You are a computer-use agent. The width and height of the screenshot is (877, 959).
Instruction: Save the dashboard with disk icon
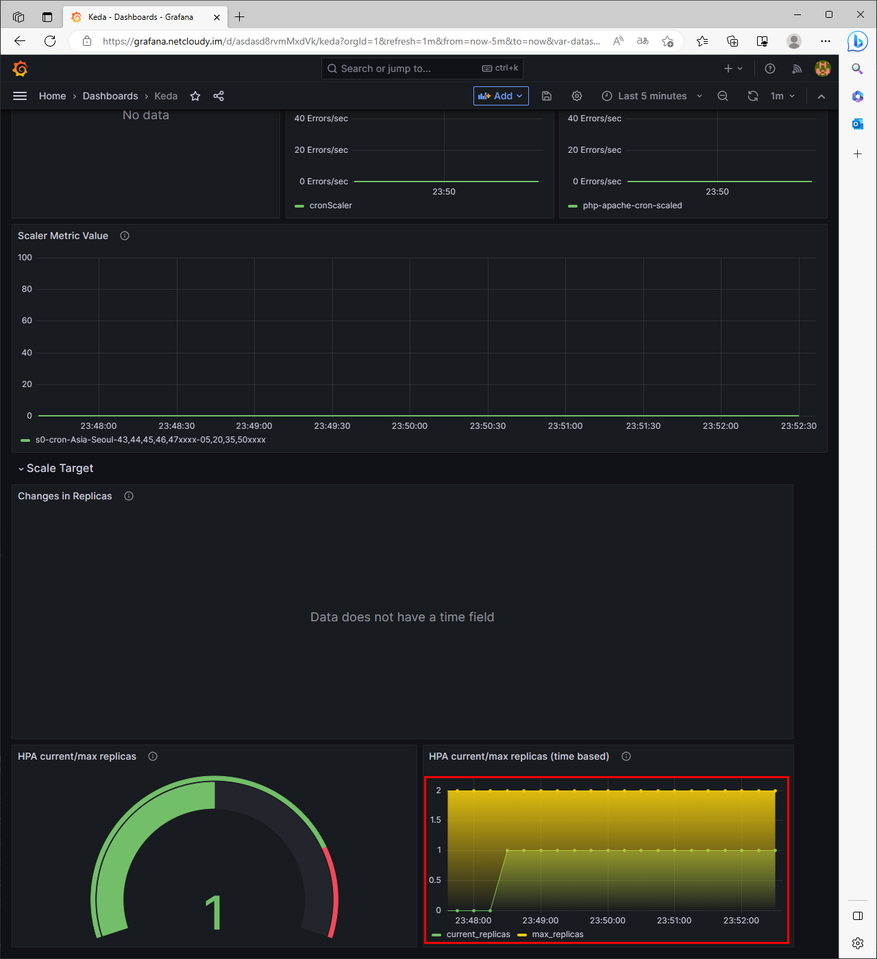coord(547,96)
